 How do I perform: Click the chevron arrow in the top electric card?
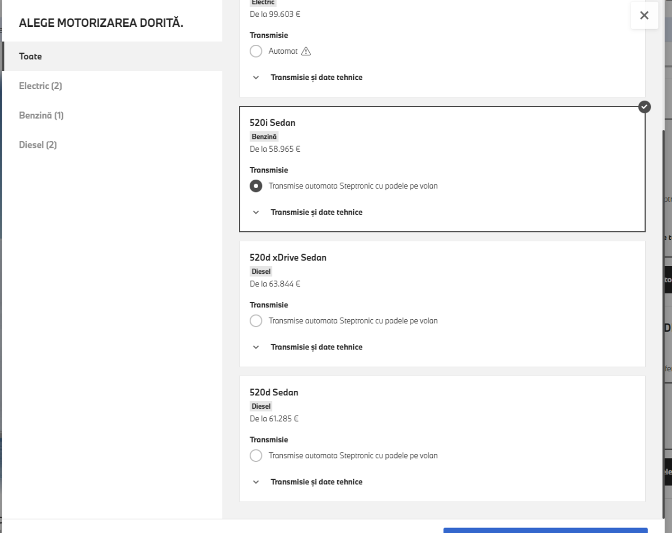(x=256, y=77)
